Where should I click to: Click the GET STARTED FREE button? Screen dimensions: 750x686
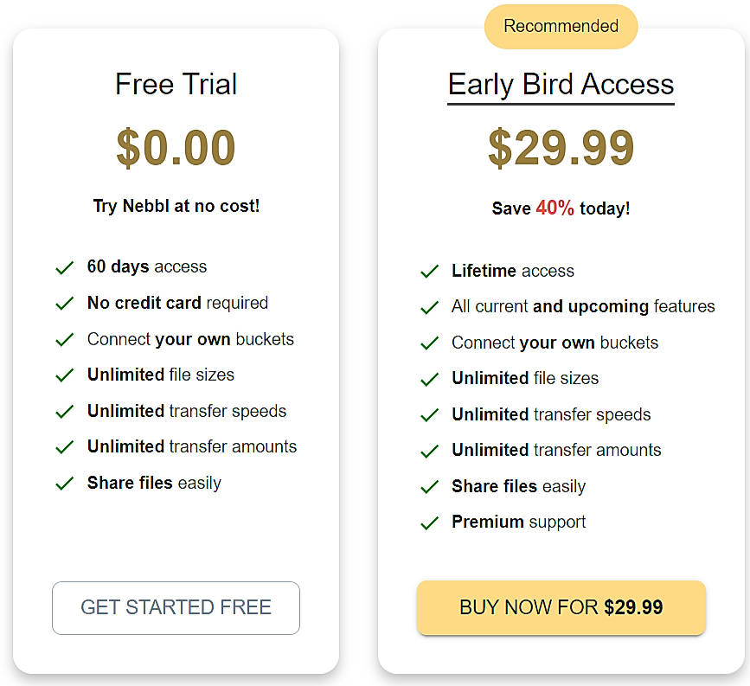coord(176,608)
